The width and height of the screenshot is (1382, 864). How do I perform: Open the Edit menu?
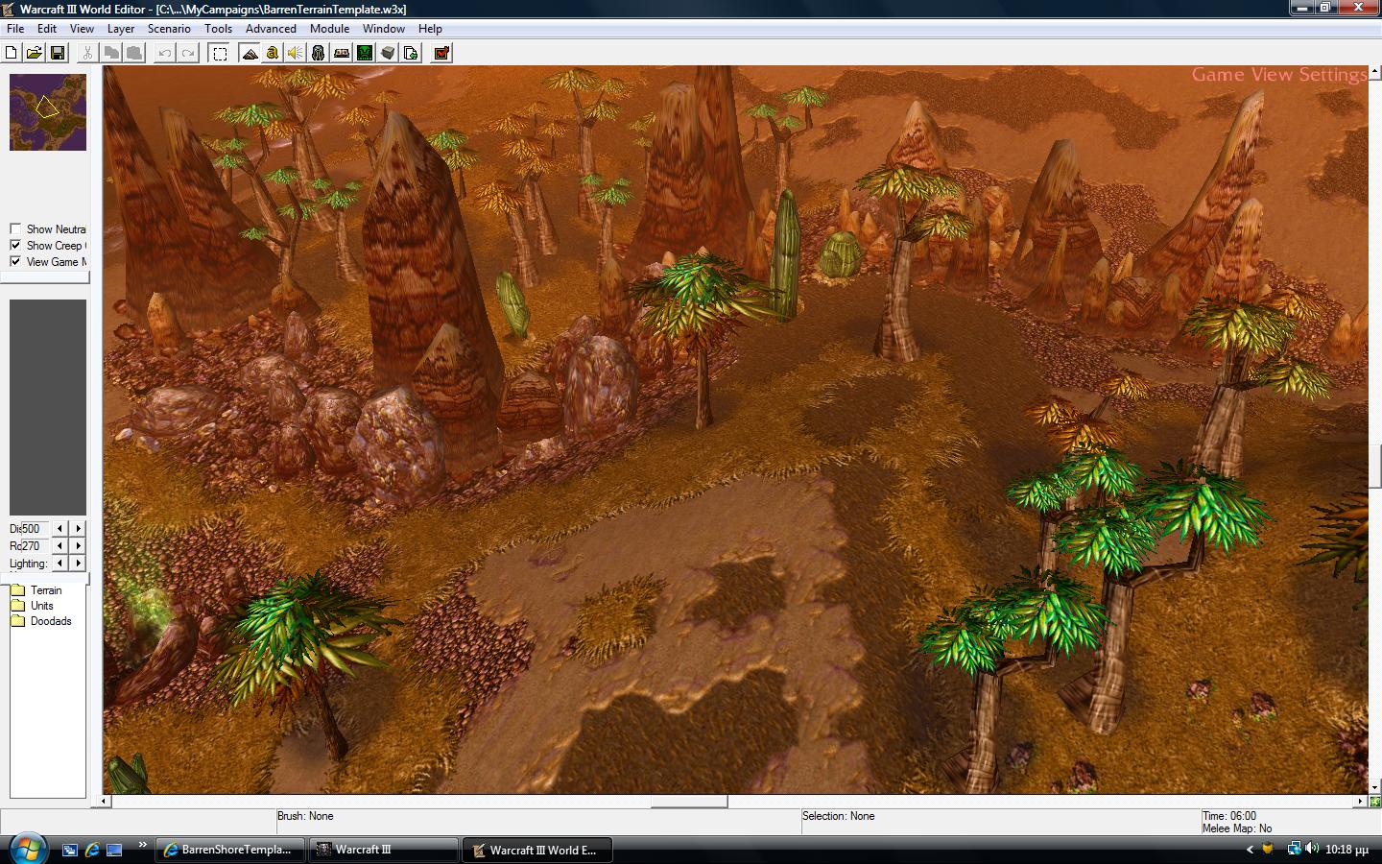pos(47,29)
